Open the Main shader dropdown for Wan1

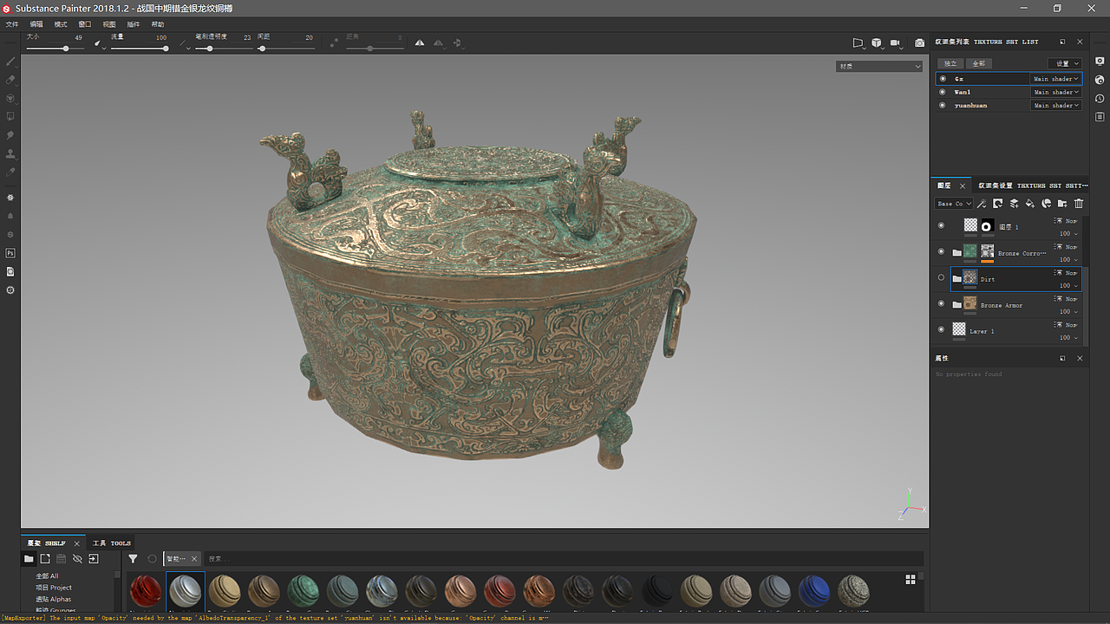(1055, 92)
